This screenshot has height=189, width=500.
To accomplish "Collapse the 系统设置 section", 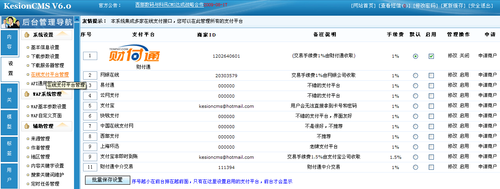I will [47, 35].
